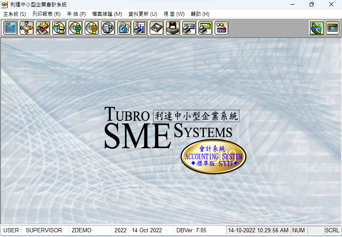The height and width of the screenshot is (237, 342).
Task: Click the year 2022 status cell
Action: coord(121,230)
